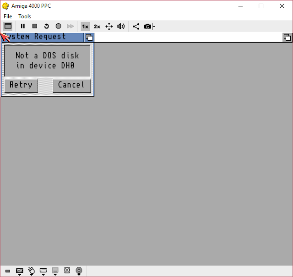Click the Amiga screen depth gadget
The width and height of the screenshot is (293, 277).
pos(287,38)
